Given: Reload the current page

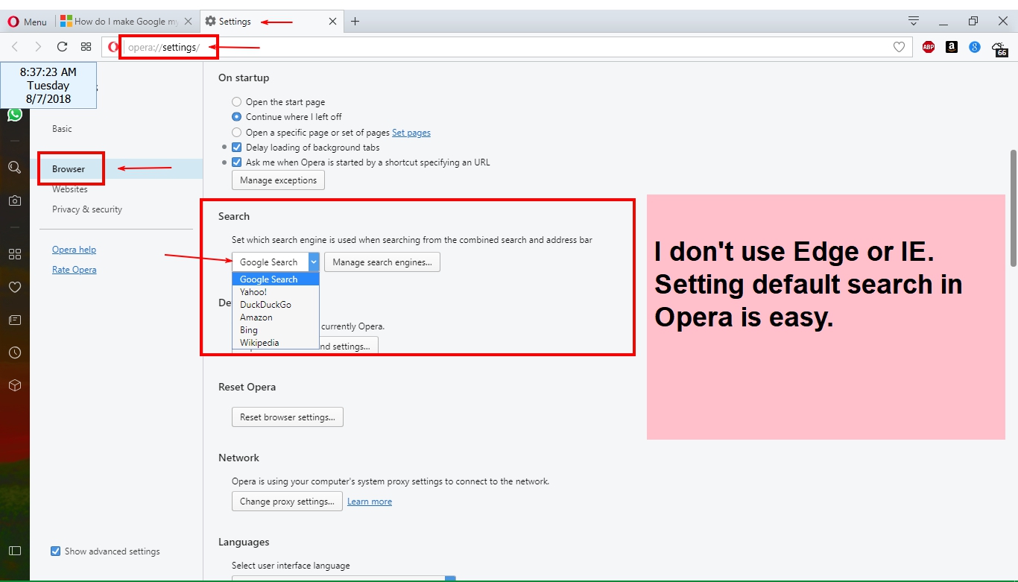Looking at the screenshot, I should click(x=63, y=47).
